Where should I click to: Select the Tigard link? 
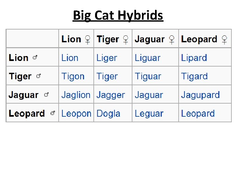click(x=194, y=77)
